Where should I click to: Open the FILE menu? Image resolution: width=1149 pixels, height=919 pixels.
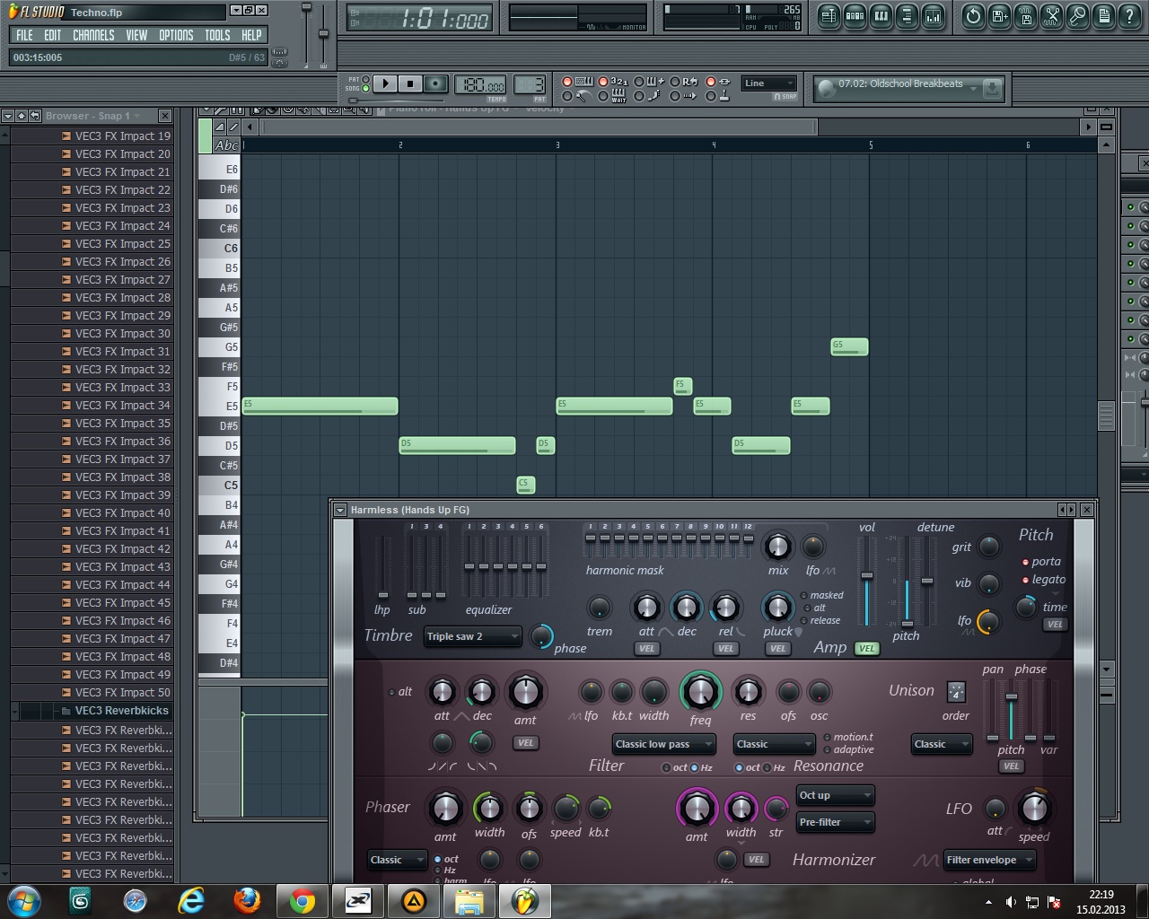click(24, 35)
